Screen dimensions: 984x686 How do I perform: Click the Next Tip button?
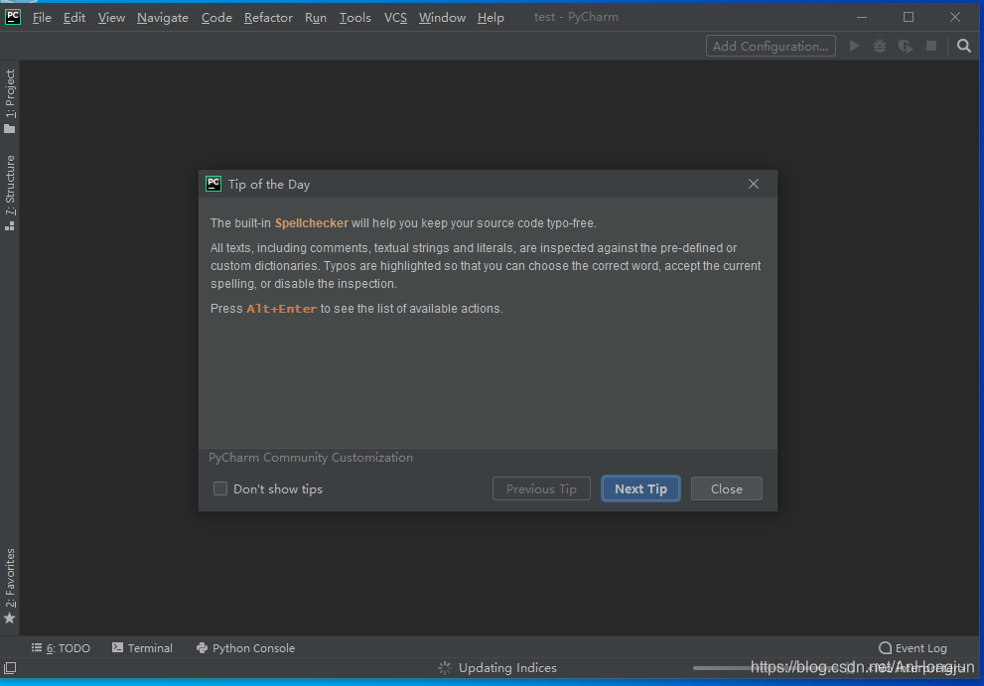point(640,488)
